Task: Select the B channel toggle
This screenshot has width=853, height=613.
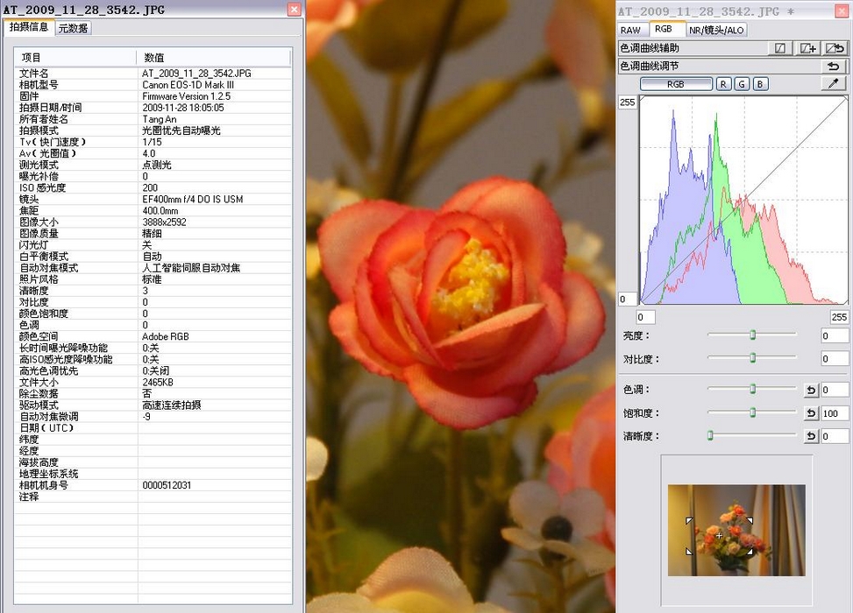Action: tap(760, 84)
